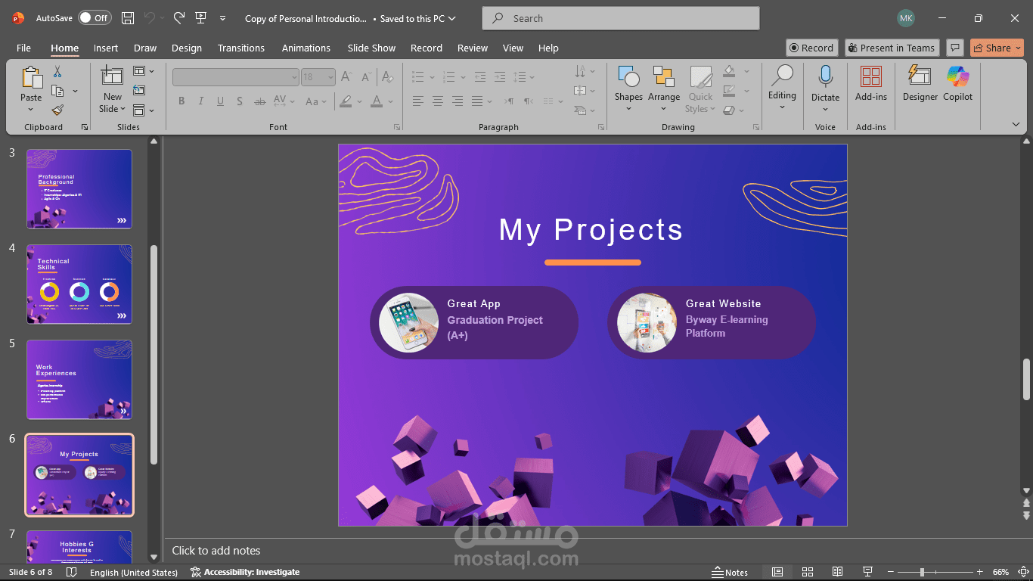Start Slide Show from status bar

click(x=867, y=572)
